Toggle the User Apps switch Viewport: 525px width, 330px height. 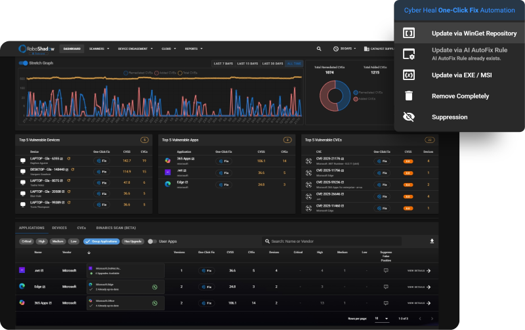[x=152, y=241]
